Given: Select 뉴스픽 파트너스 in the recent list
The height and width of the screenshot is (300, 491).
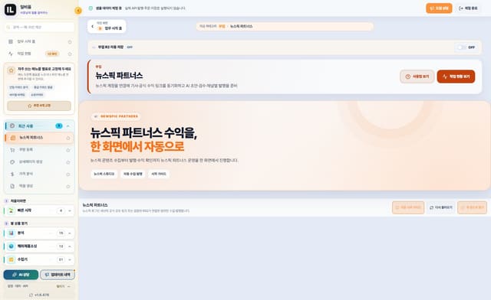Looking at the screenshot, I should 39,138.
